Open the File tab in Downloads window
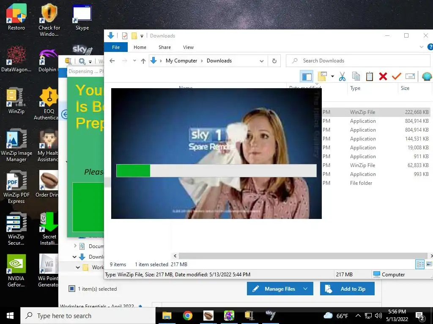433x324 pixels. point(116,47)
